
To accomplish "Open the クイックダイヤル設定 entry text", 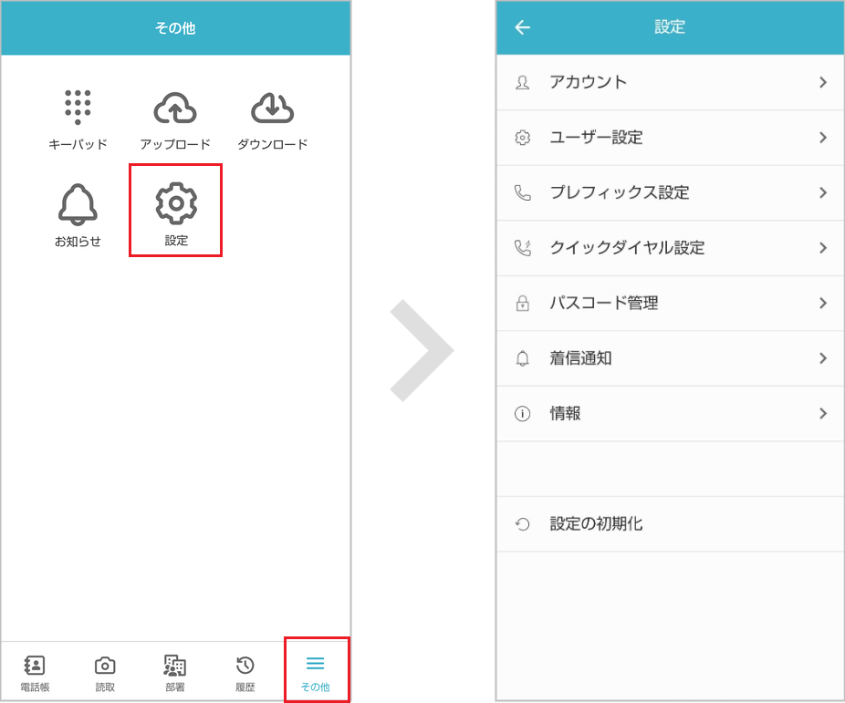I will pyautogui.click(x=627, y=248).
